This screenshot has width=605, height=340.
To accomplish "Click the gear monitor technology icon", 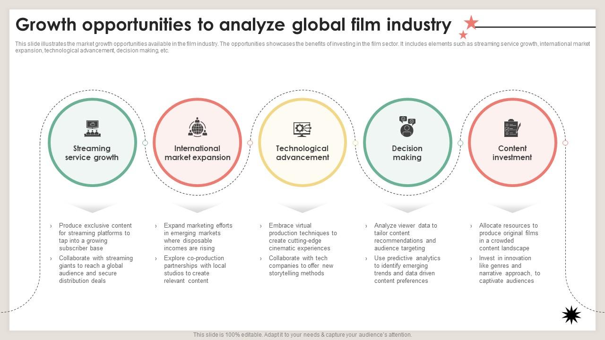I will tap(302, 129).
